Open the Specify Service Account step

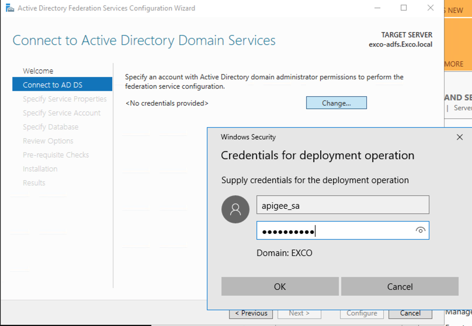pos(61,113)
